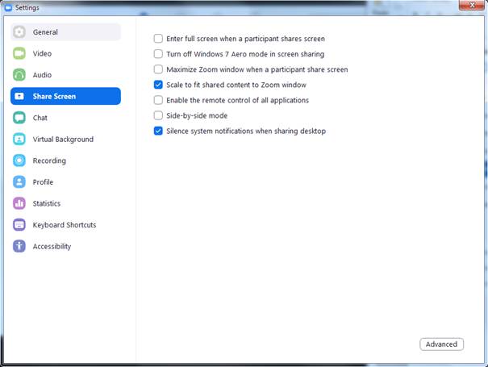Check Turn off Windows 7 Aero mode
This screenshot has width=488, height=367.
pos(158,54)
